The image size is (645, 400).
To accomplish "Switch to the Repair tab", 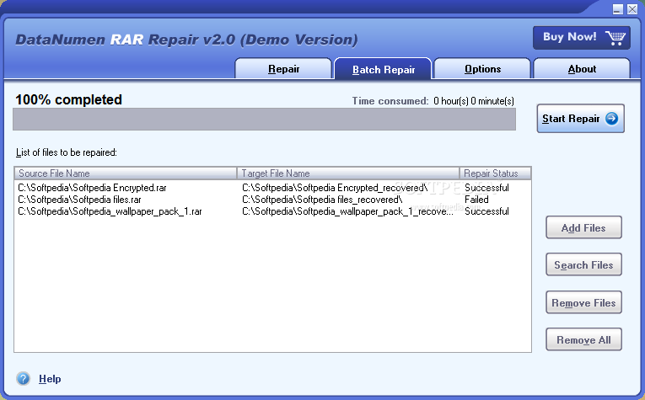I will [x=283, y=68].
